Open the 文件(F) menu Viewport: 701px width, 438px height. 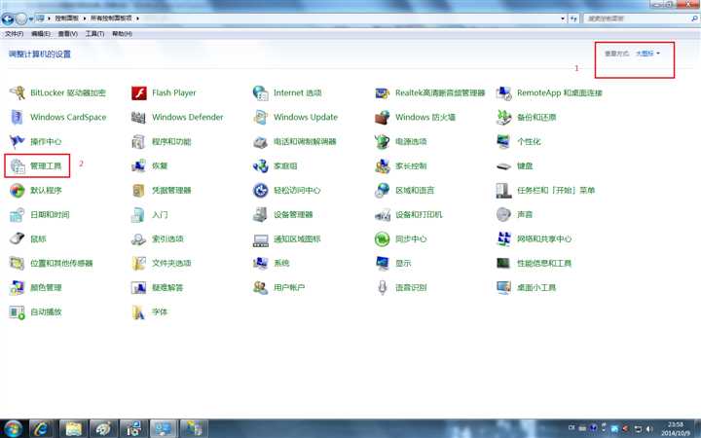pos(15,34)
